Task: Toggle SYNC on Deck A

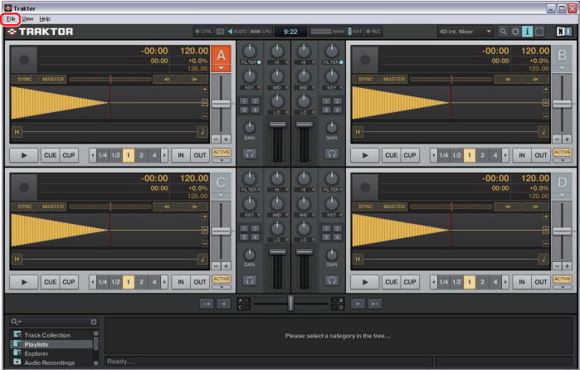Action: (24, 80)
